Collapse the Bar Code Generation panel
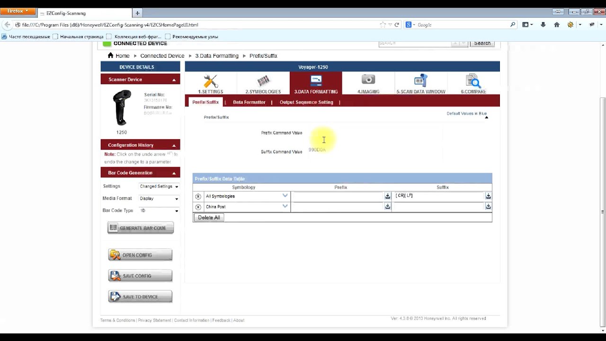 pyautogui.click(x=174, y=173)
